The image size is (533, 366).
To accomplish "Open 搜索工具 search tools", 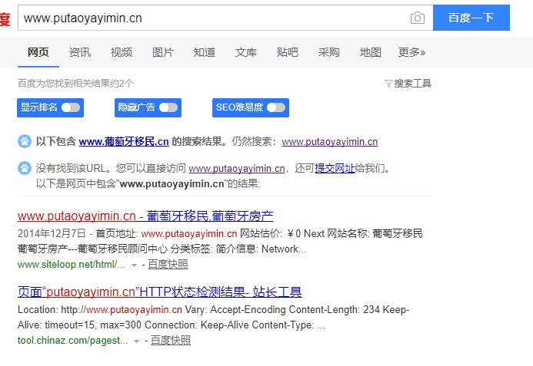I will (x=412, y=84).
